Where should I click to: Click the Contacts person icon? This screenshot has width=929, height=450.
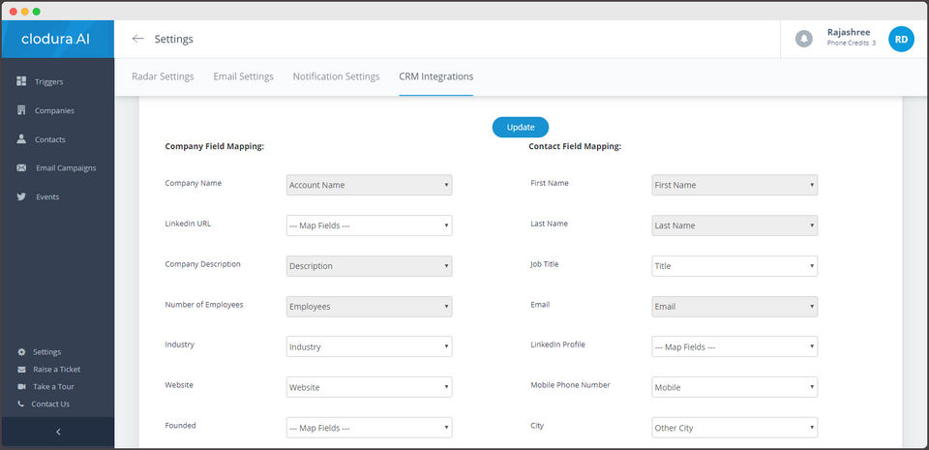21,139
